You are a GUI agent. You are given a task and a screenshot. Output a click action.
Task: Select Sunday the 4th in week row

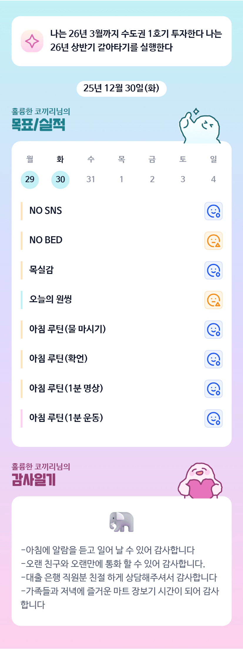(x=213, y=179)
